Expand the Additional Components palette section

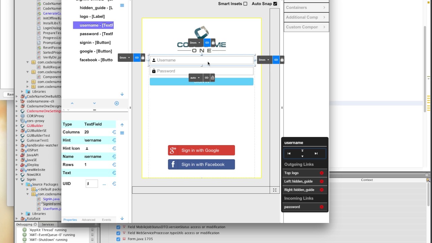coord(306,17)
